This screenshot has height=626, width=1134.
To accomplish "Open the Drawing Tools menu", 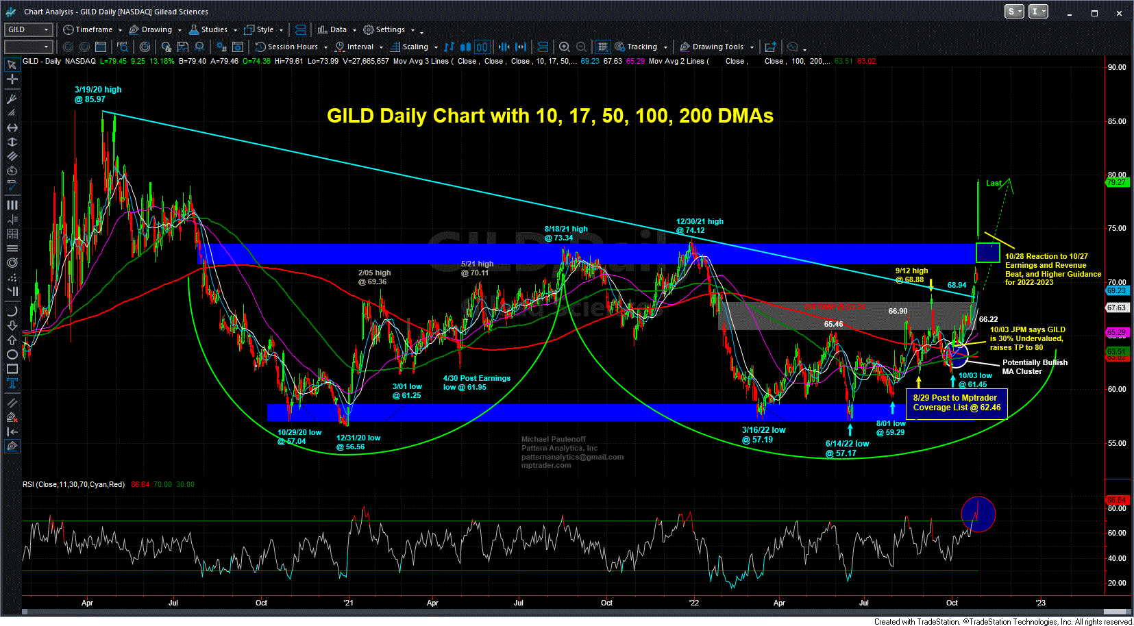I will pyautogui.click(x=717, y=47).
